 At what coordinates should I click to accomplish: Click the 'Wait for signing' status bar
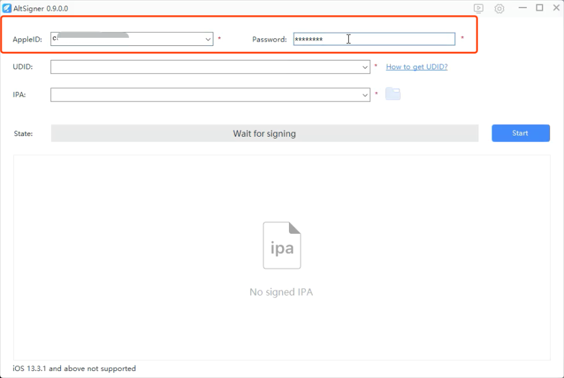pos(264,134)
